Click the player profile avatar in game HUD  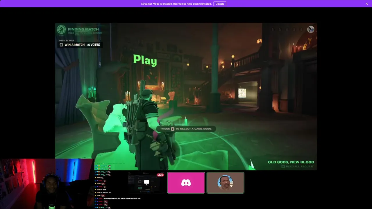(x=311, y=29)
